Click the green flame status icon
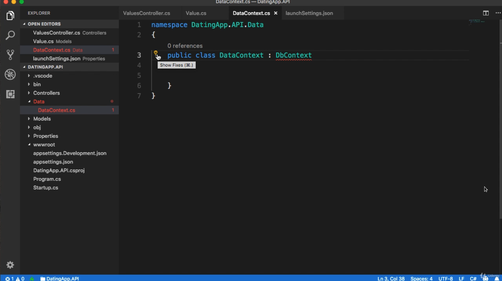502x281 pixels. click(x=32, y=278)
